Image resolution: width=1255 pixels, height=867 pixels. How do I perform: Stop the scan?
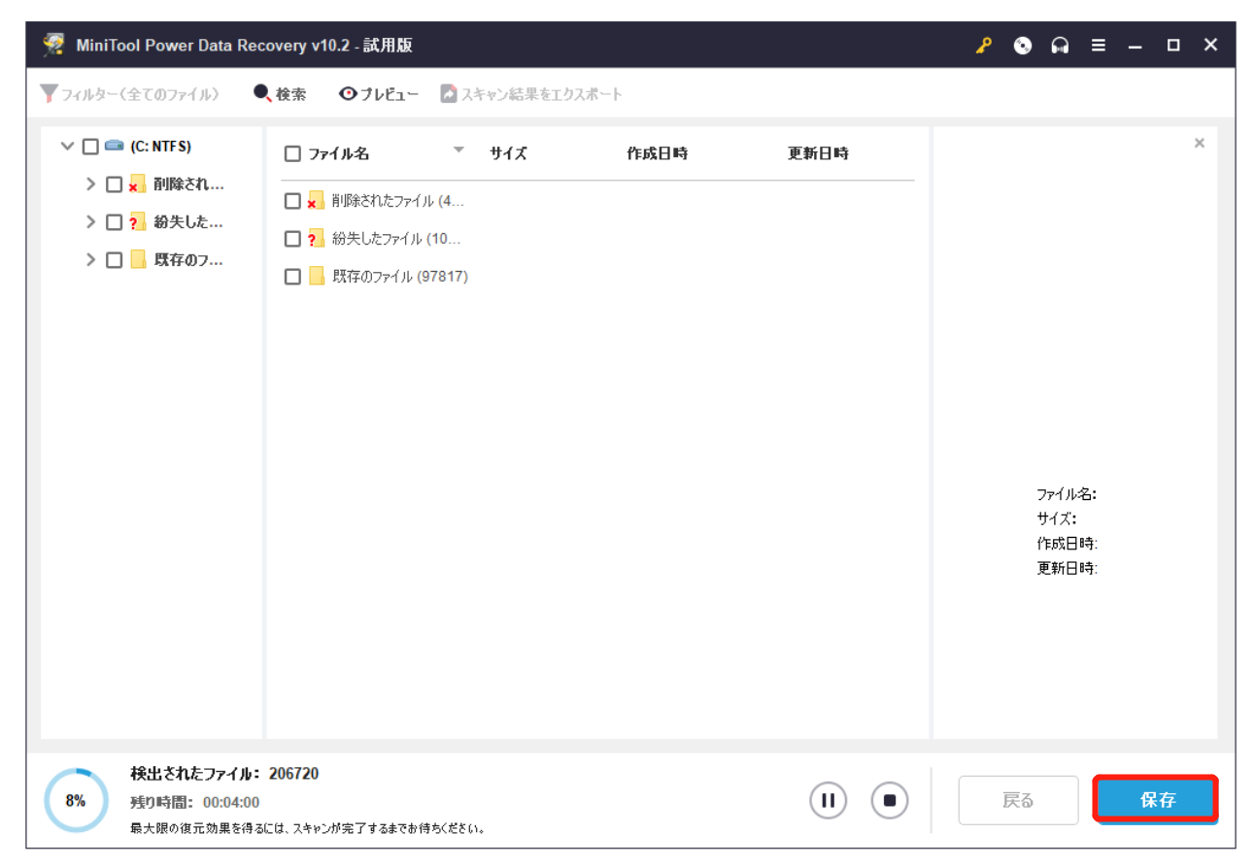coord(889,800)
